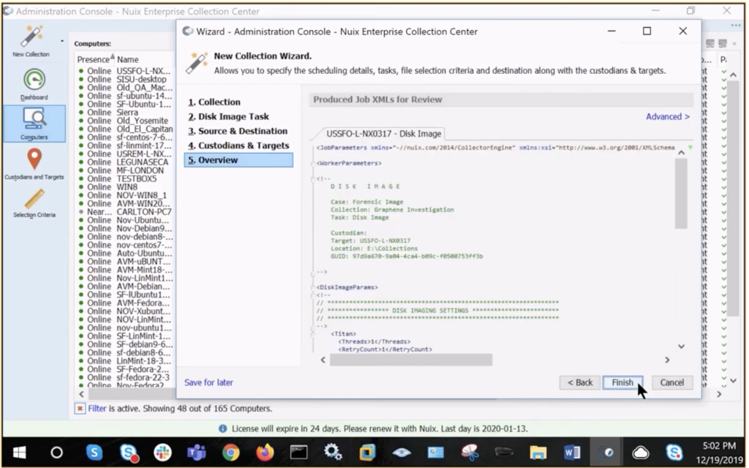This screenshot has height=468, width=749.
Task: Click XML pane scroll left arrow
Action: point(323,360)
